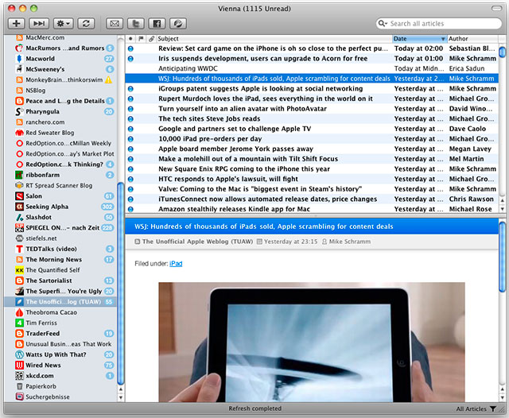Viewport: 509px width, 418px height.
Task: Select the NSBlog feed
Action: point(60,91)
